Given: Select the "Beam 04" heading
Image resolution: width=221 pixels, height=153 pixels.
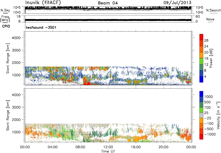Looking at the screenshot, I should [x=108, y=3].
